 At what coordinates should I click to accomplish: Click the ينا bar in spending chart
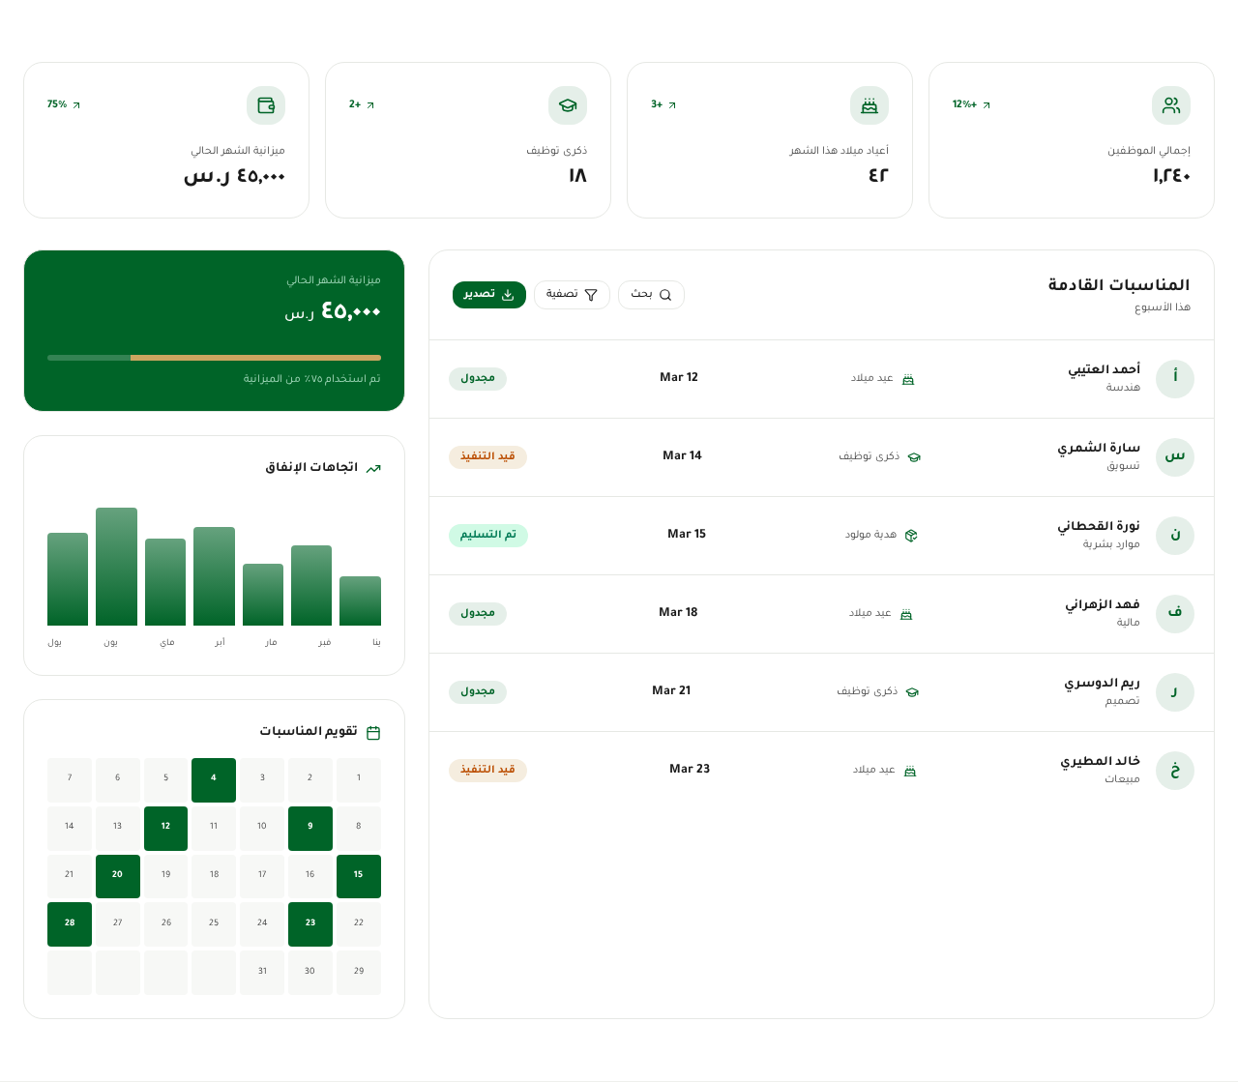360,600
